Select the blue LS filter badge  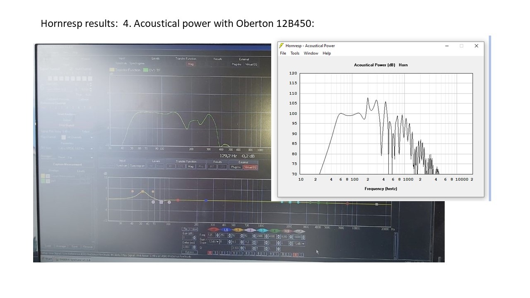(226, 230)
